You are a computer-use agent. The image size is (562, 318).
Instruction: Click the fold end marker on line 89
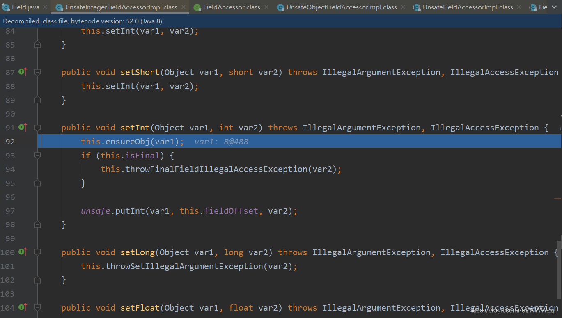[37, 100]
